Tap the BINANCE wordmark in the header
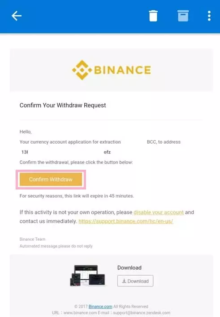The image size is (220, 317). click(x=122, y=70)
